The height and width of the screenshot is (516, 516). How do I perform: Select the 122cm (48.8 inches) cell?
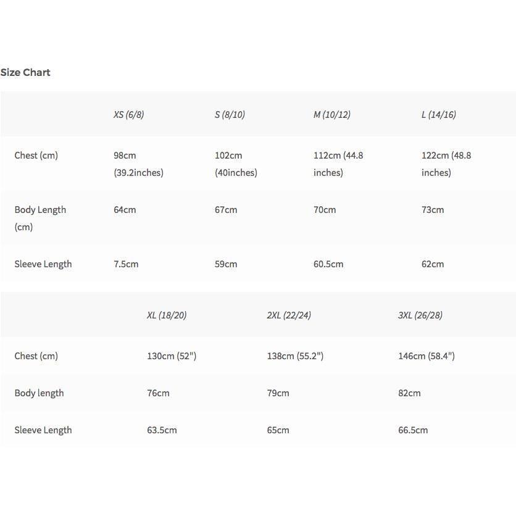pyautogui.click(x=446, y=164)
